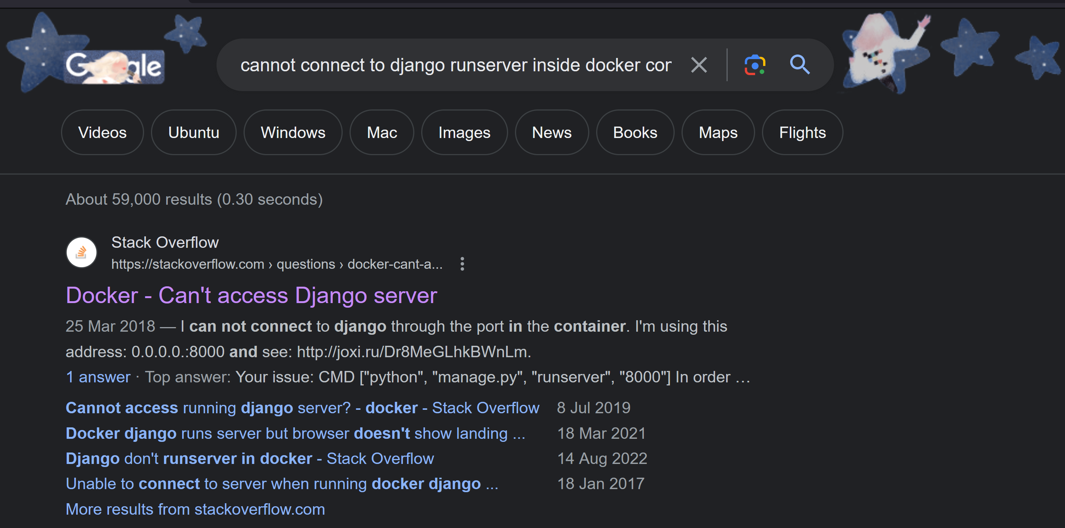This screenshot has width=1065, height=528.
Task: Click the magnifying glass search icon
Action: (800, 65)
